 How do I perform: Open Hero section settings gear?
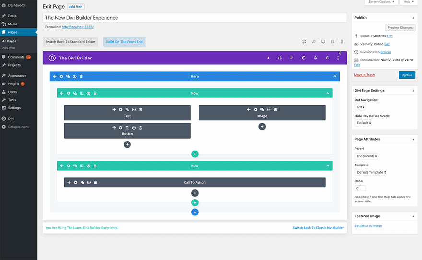[61, 76]
